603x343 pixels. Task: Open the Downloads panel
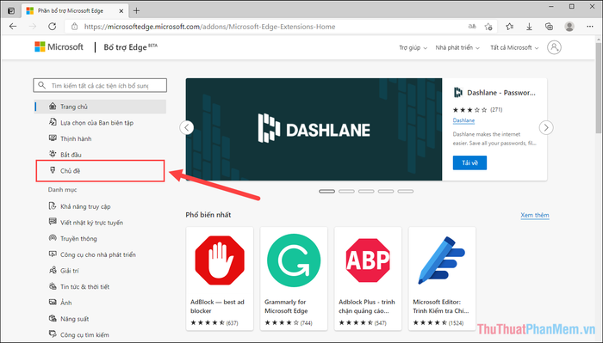click(x=529, y=27)
